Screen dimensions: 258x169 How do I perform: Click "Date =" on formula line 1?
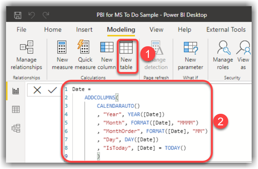81,89
